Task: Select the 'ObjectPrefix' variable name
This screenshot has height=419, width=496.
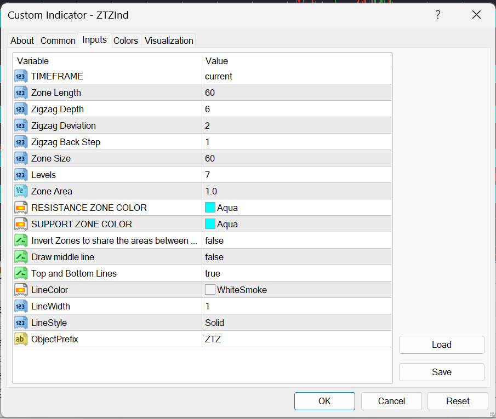Action: click(54, 340)
